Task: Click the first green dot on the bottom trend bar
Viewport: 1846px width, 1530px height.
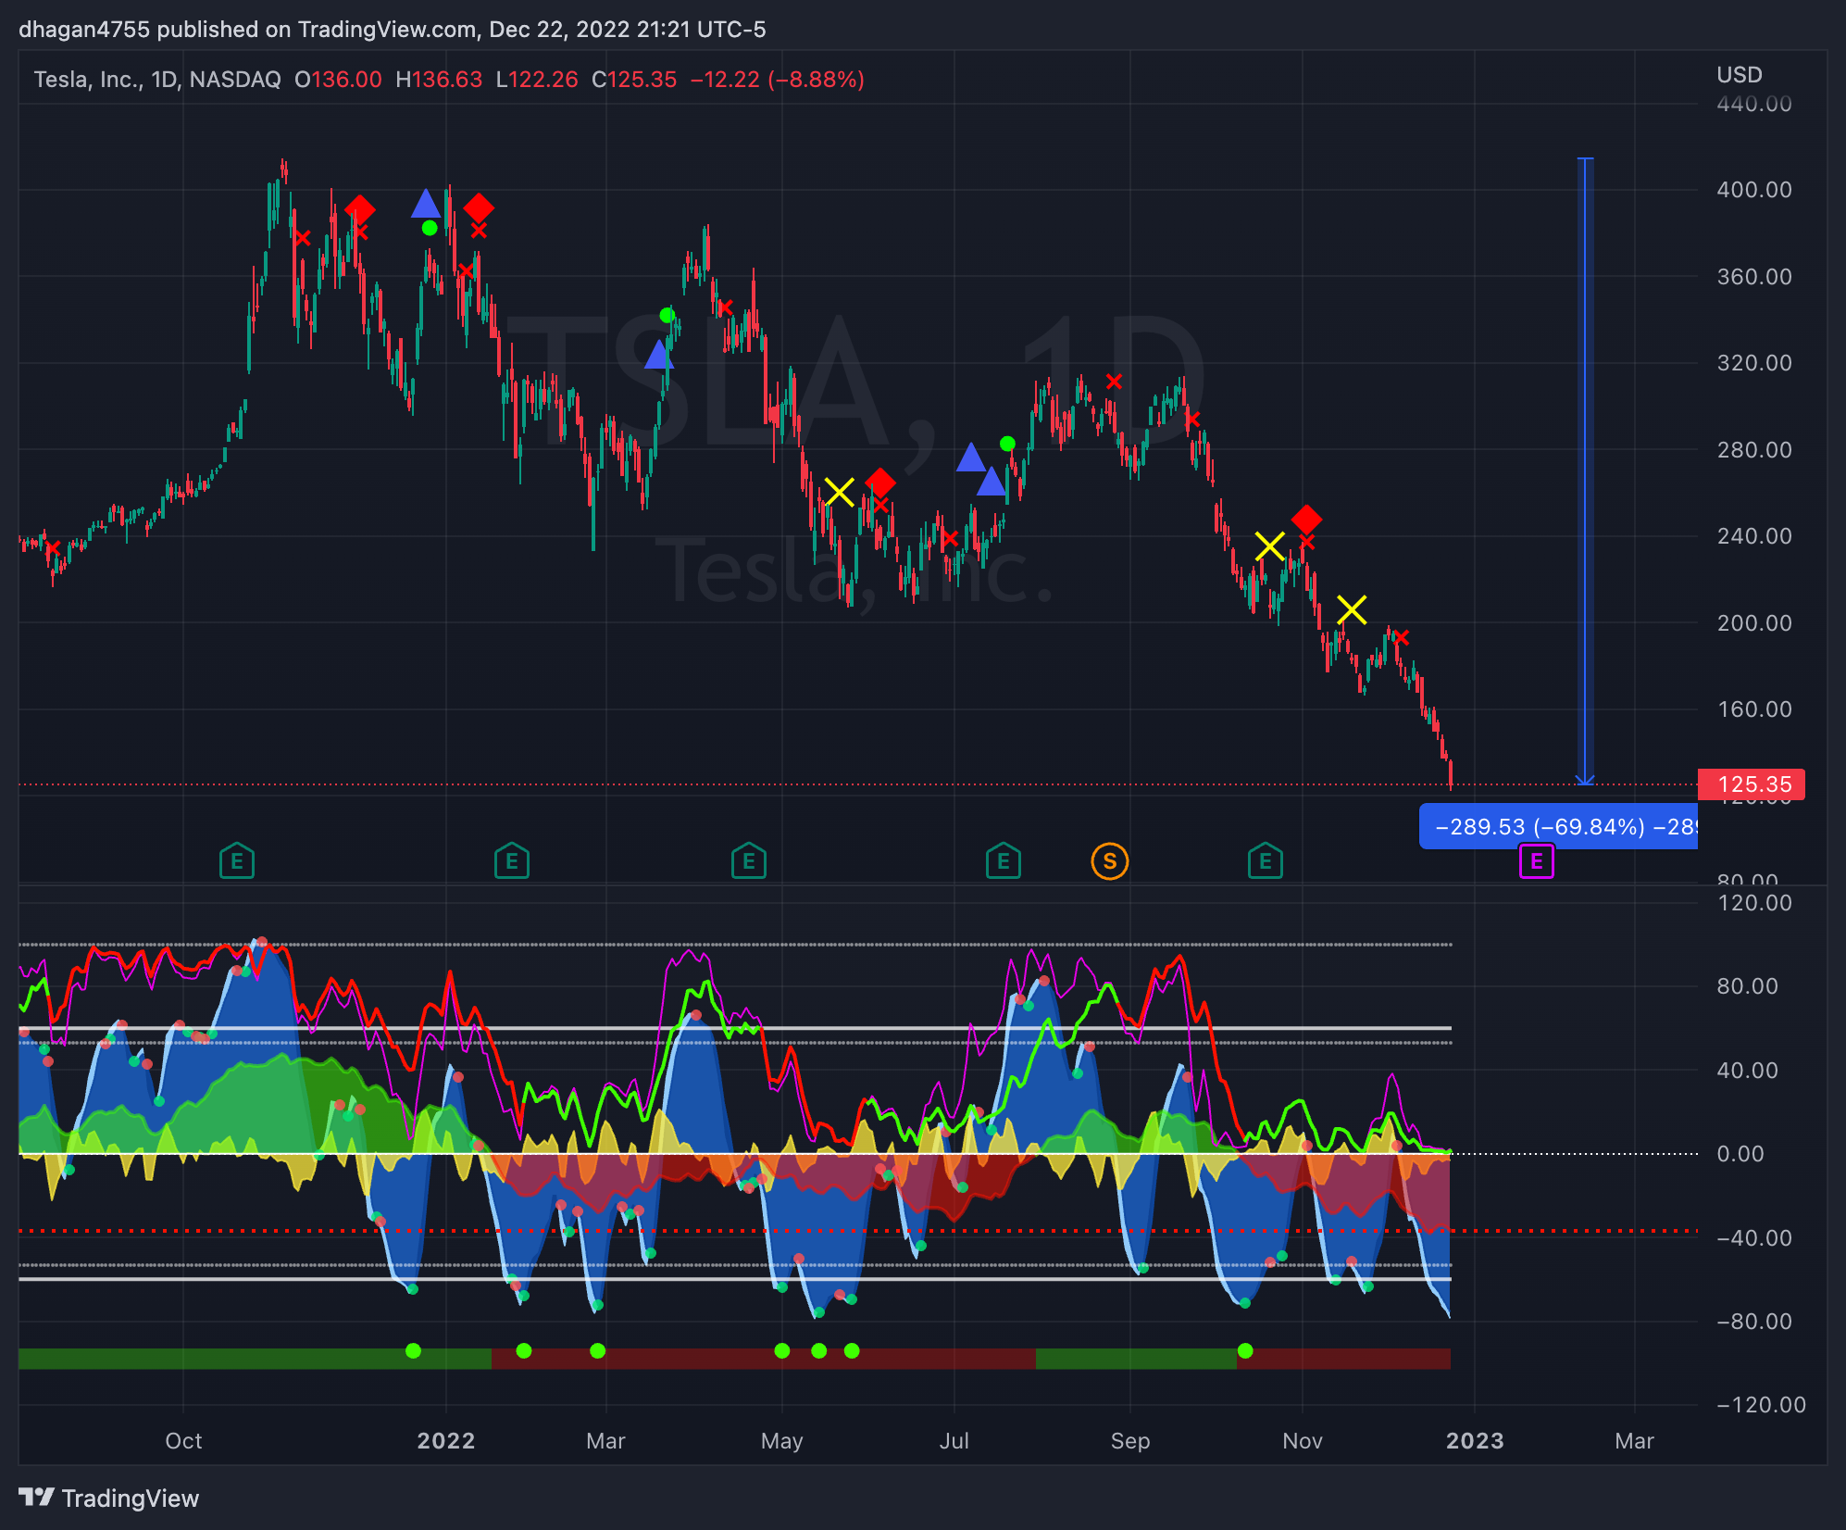Action: point(413,1350)
